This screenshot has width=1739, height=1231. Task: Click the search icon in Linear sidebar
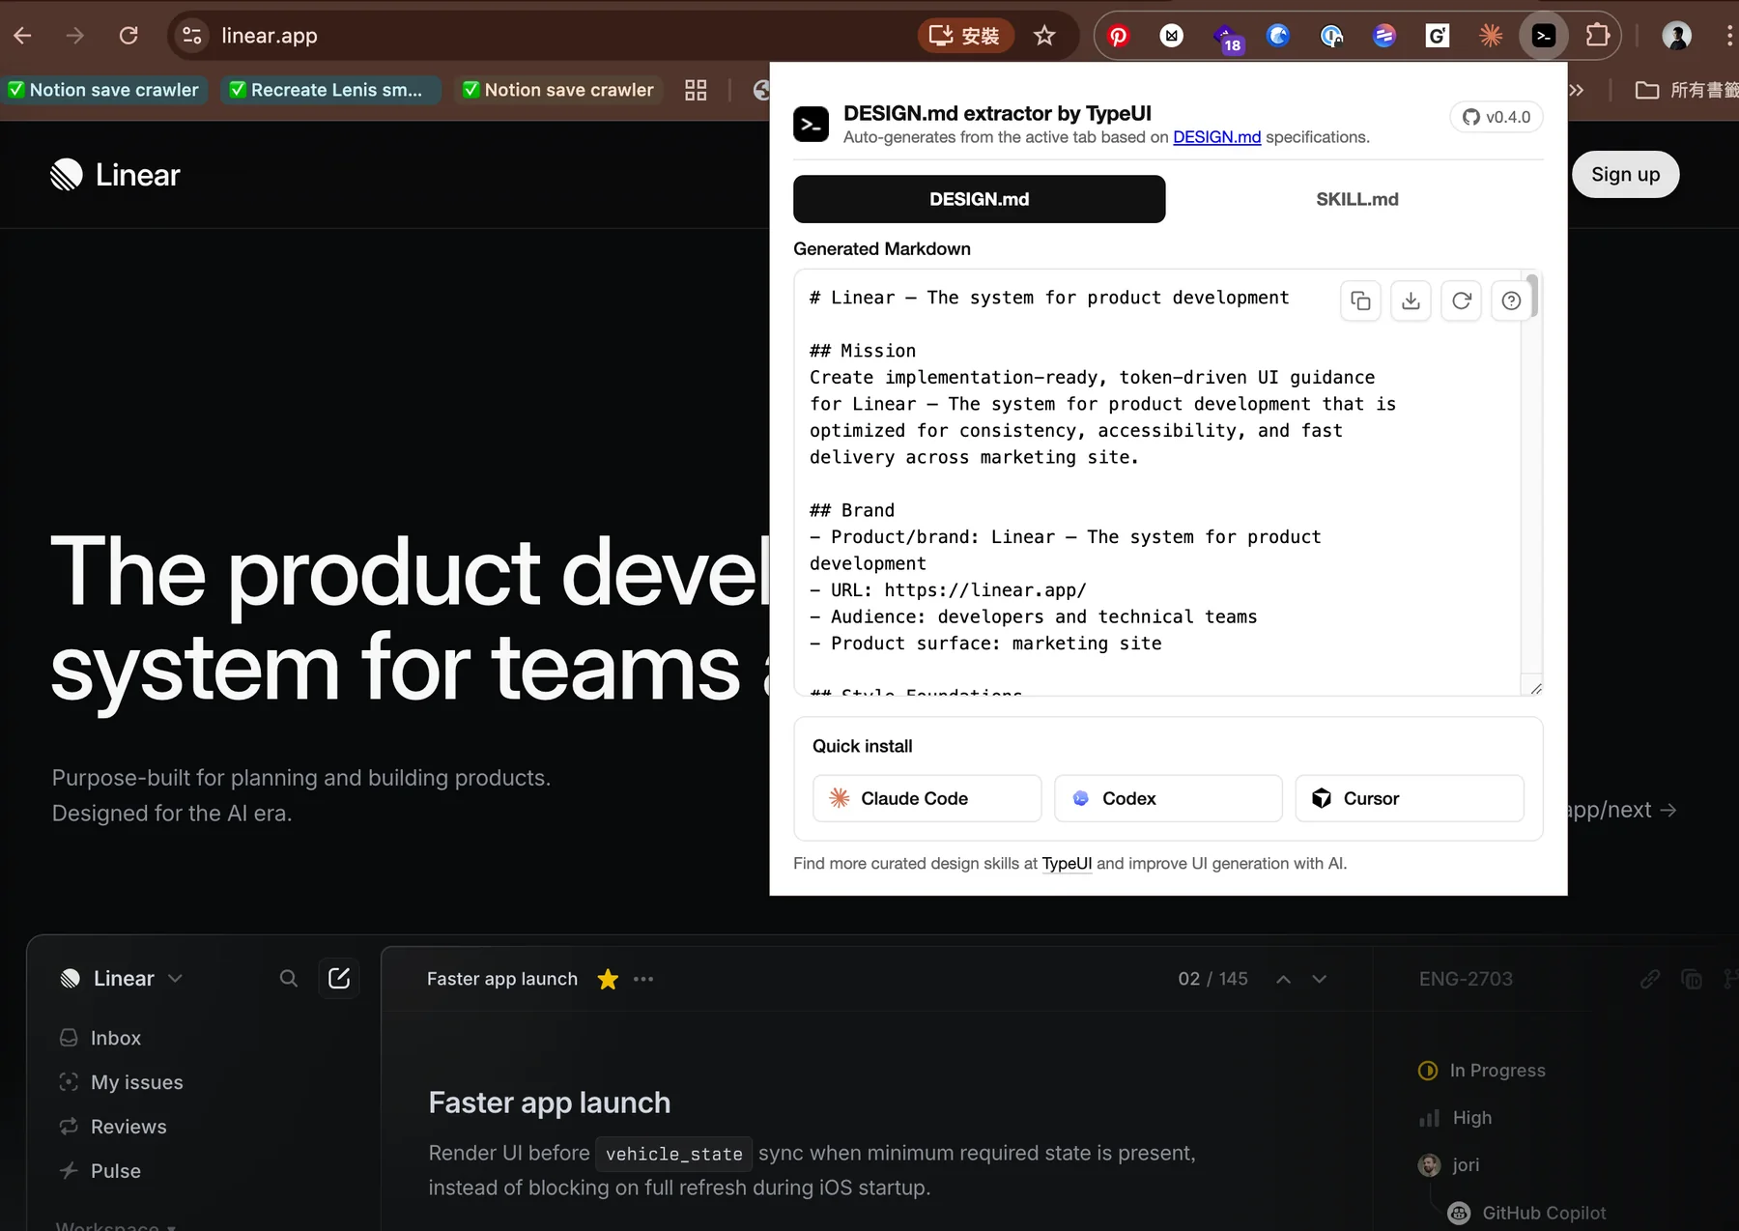coord(288,978)
